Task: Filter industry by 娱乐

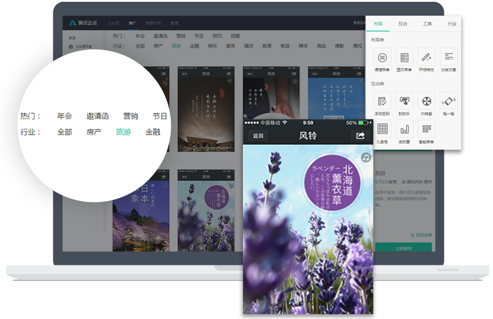Action: coord(213,46)
